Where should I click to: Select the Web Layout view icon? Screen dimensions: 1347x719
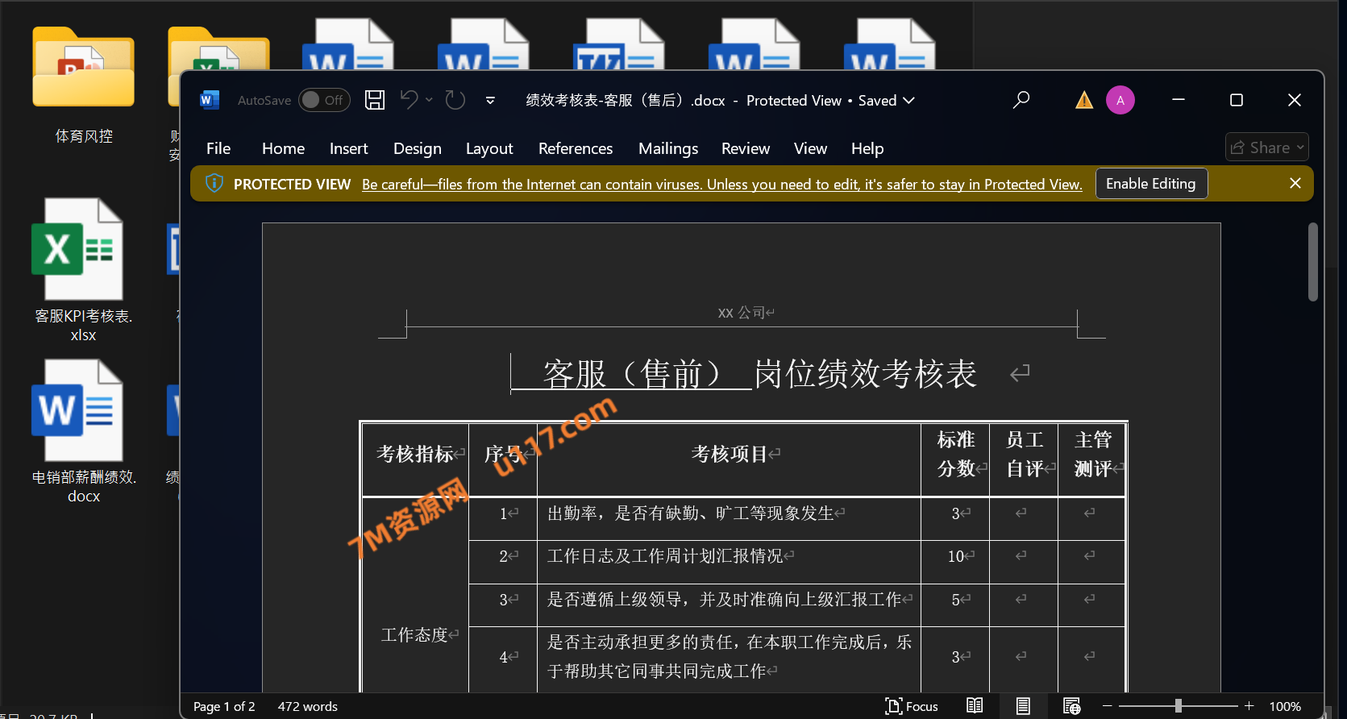click(x=1071, y=706)
